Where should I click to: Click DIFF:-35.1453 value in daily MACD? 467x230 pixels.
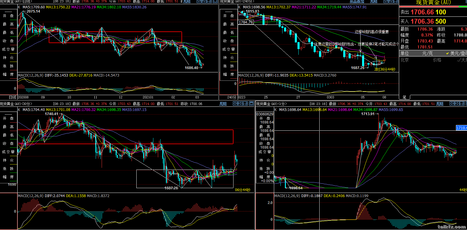(57, 75)
